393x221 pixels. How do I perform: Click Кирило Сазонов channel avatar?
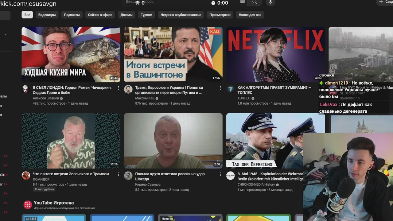click(128, 176)
